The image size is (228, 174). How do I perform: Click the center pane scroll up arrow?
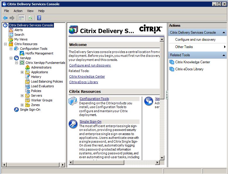(162, 39)
